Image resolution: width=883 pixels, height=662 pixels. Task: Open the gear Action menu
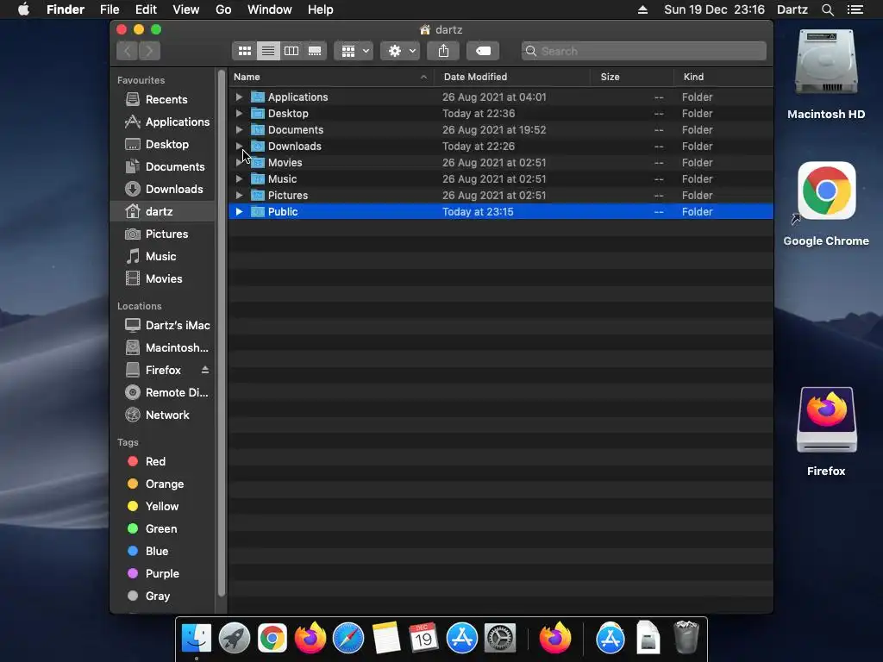[x=400, y=51]
